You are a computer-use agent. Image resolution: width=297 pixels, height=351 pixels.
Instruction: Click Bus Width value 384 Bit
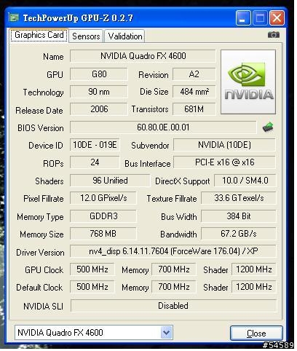click(x=239, y=216)
